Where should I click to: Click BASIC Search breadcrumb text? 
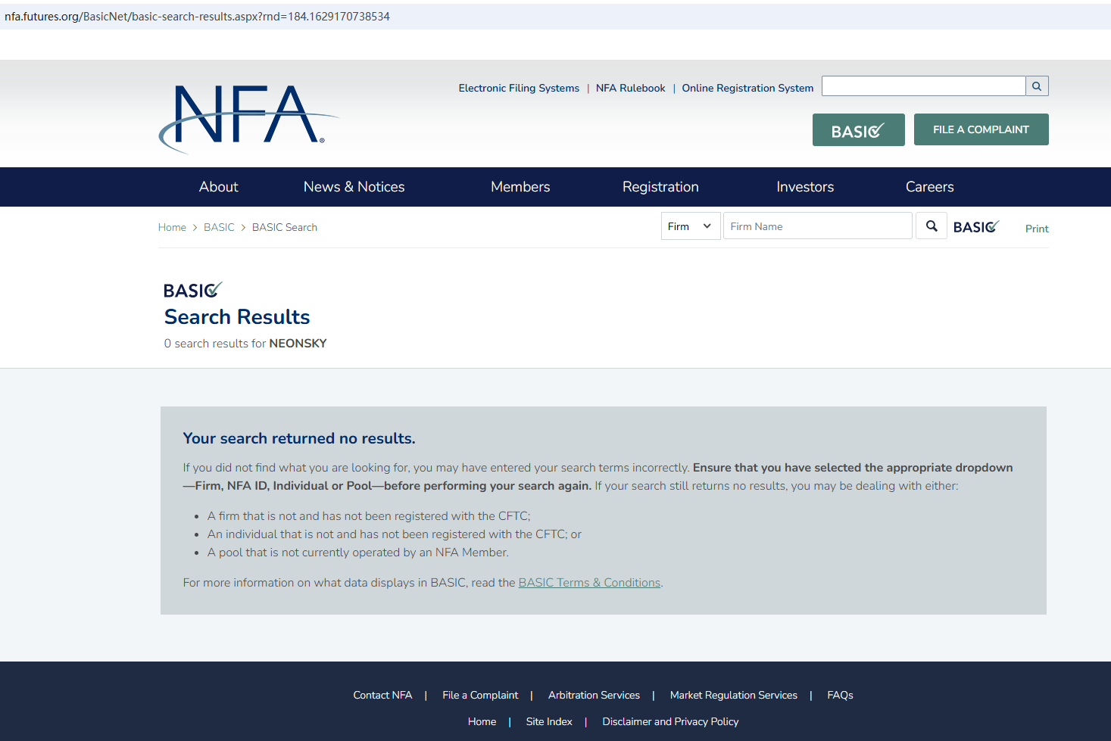coord(285,227)
